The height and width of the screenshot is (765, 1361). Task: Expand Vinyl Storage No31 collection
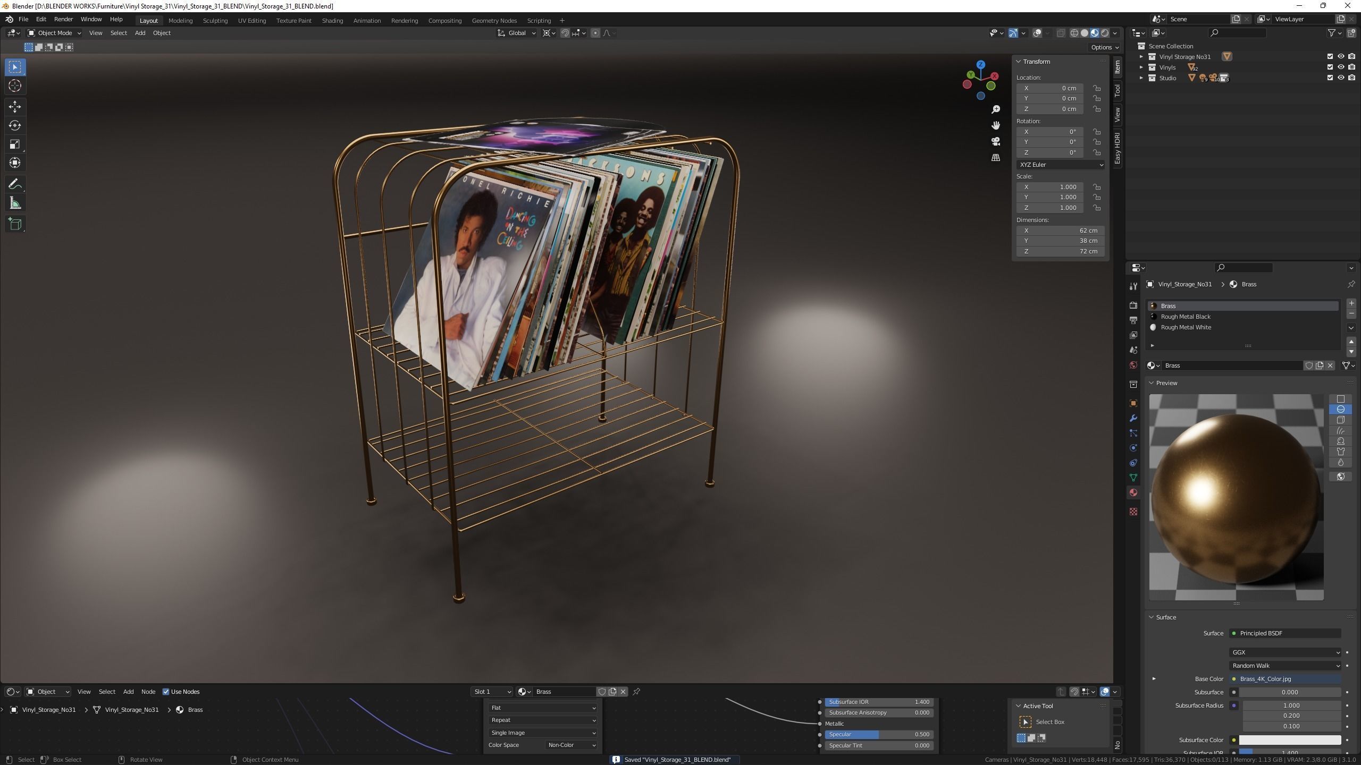(x=1141, y=56)
